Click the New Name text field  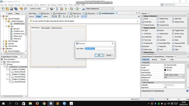[x=99, y=49]
